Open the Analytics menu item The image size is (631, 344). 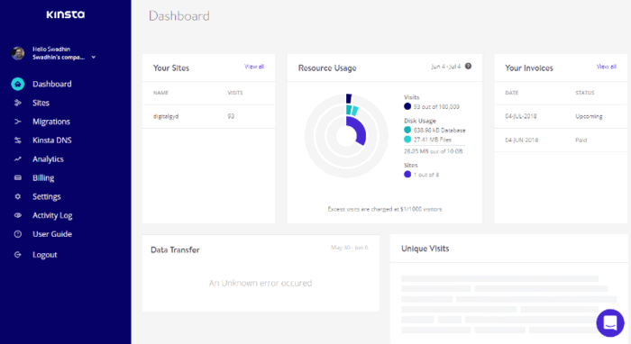pyautogui.click(x=48, y=159)
